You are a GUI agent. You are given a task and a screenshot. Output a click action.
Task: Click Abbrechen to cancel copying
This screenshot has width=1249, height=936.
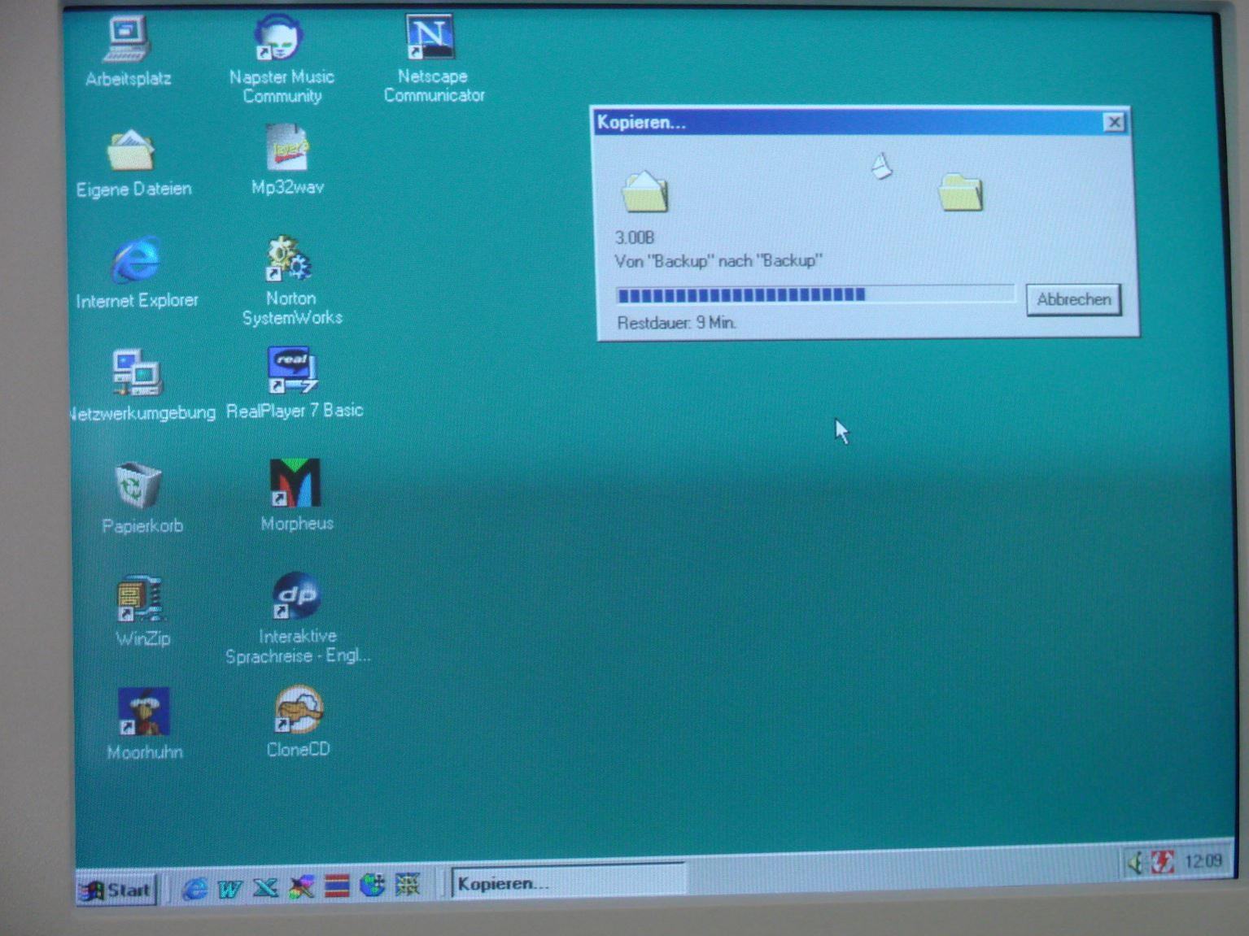[1073, 299]
